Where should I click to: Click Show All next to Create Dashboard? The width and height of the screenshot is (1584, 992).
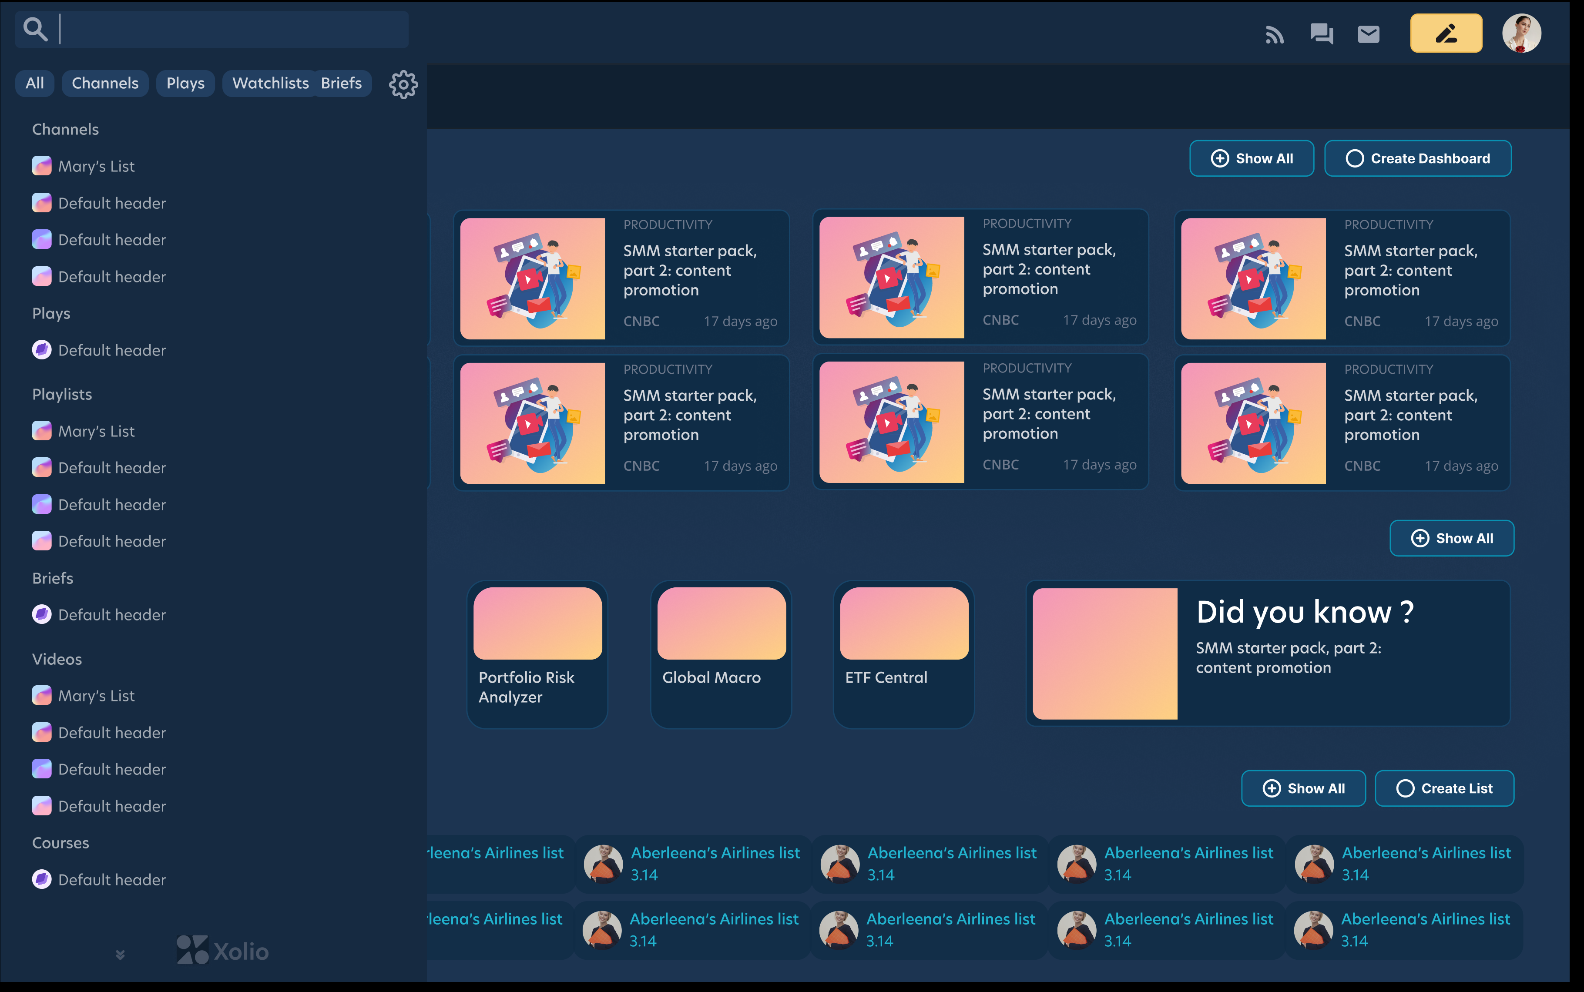pos(1252,159)
